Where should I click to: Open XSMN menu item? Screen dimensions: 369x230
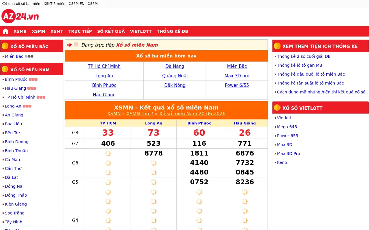pyautogui.click(x=38, y=31)
